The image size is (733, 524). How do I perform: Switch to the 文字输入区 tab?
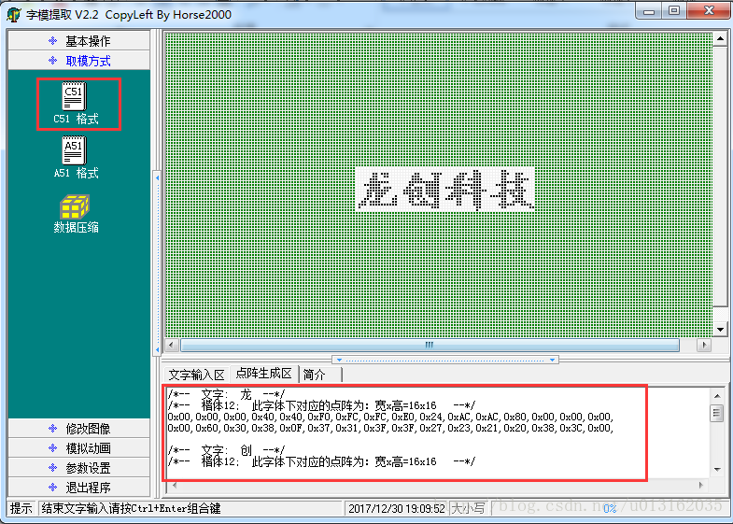tap(196, 375)
